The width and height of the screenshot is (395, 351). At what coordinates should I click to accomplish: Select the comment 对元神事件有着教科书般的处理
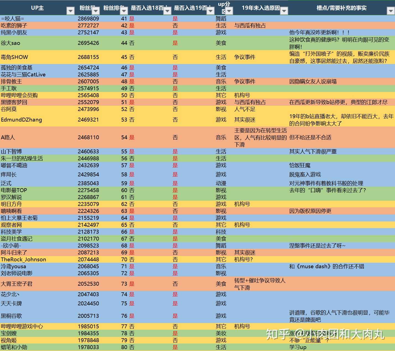(326, 183)
